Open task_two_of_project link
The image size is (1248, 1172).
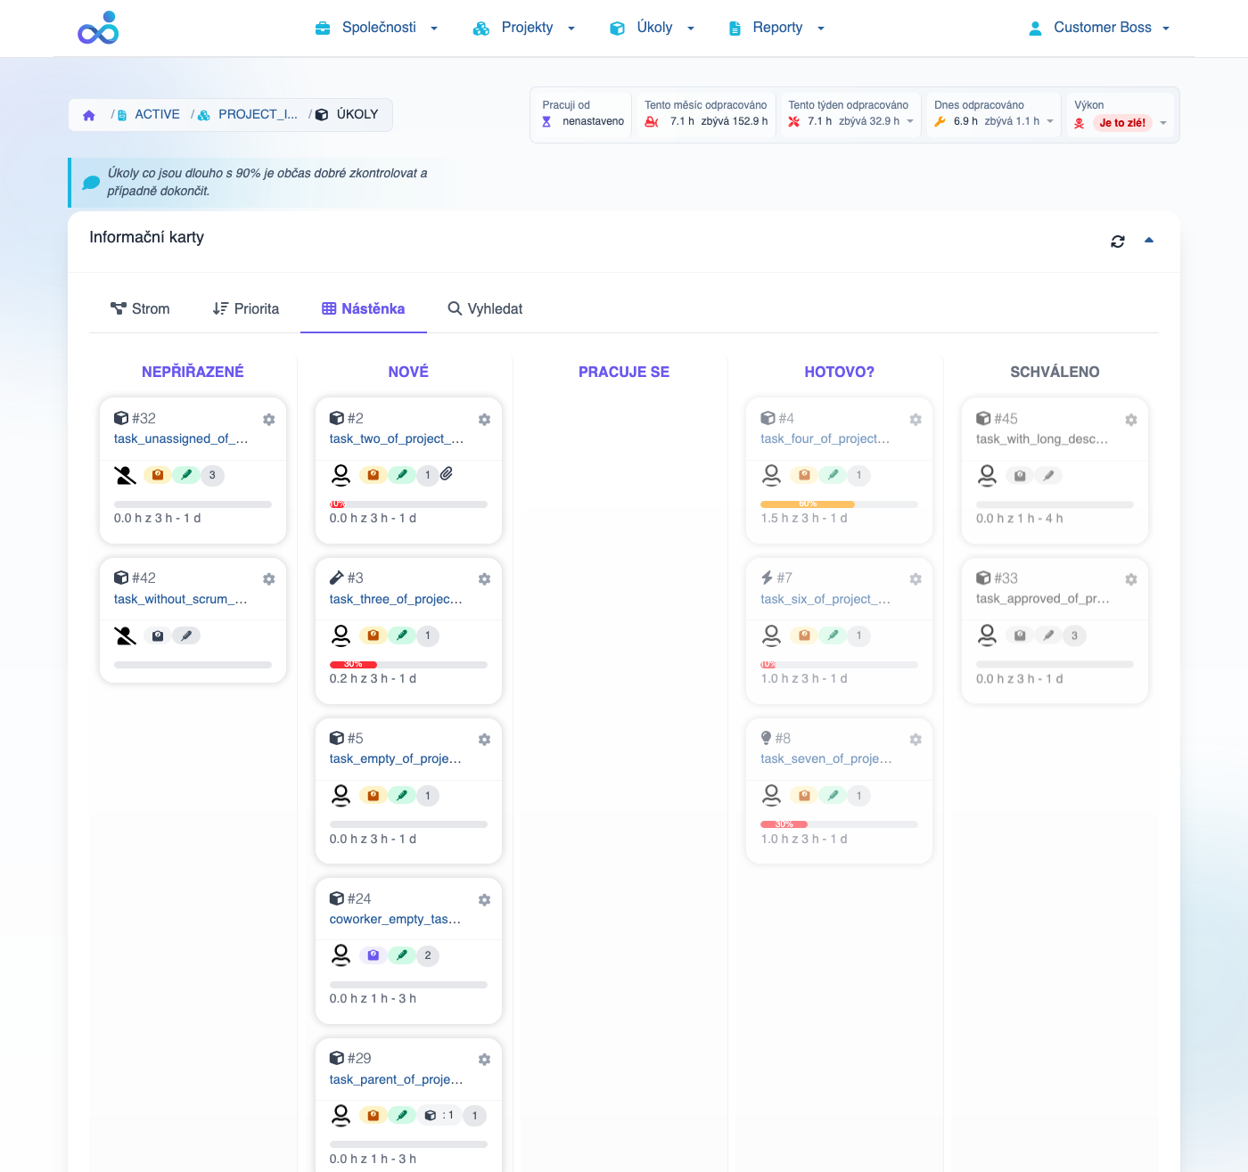(396, 438)
